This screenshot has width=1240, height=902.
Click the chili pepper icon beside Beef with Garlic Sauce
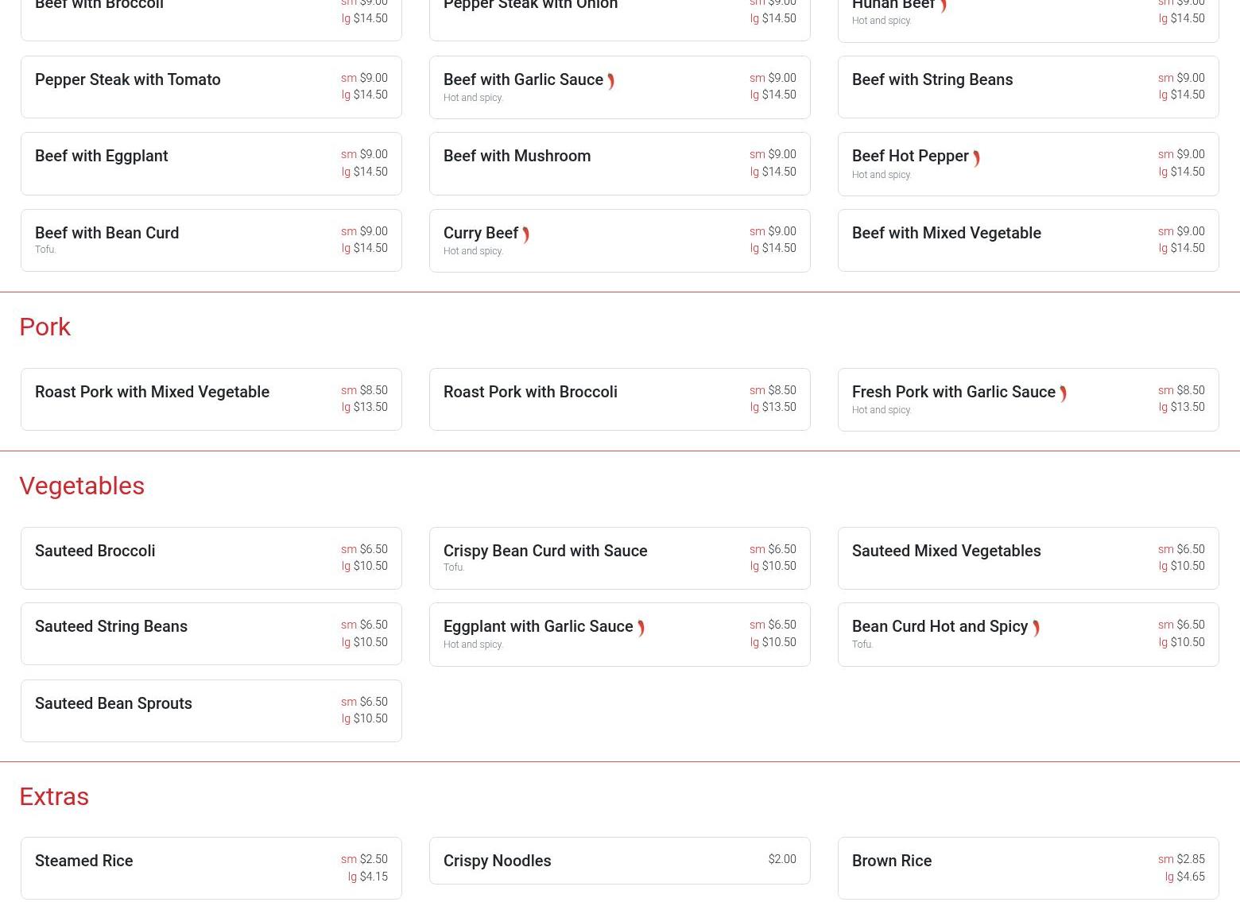(610, 81)
